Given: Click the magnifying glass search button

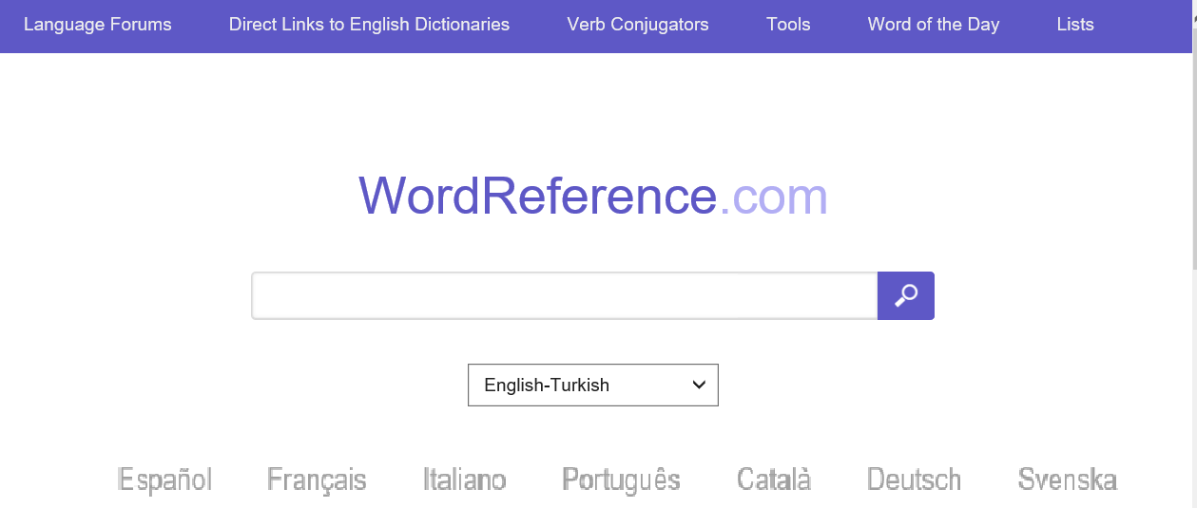Looking at the screenshot, I should [905, 295].
